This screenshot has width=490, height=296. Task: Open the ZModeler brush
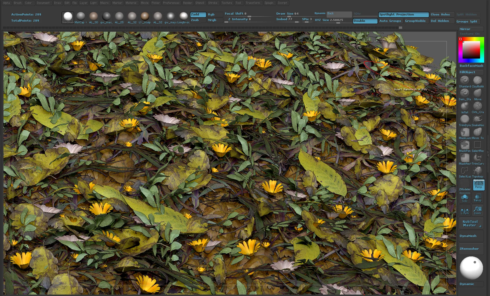(x=464, y=184)
